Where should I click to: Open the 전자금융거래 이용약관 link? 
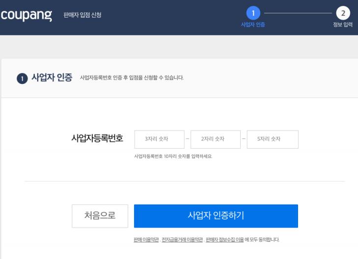(x=182, y=239)
